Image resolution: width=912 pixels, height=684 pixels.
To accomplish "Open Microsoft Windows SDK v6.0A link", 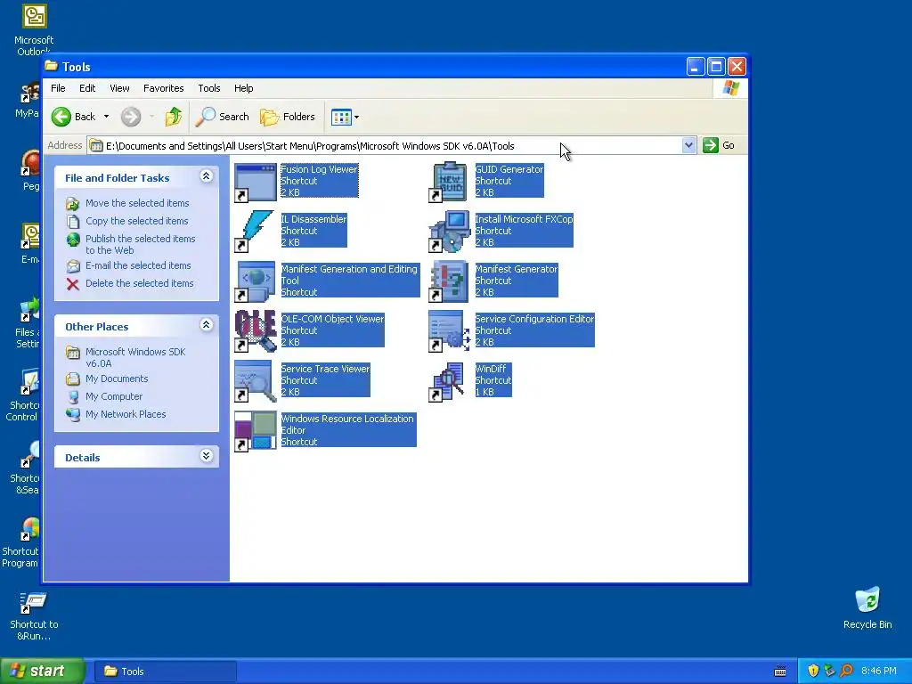I will (135, 358).
